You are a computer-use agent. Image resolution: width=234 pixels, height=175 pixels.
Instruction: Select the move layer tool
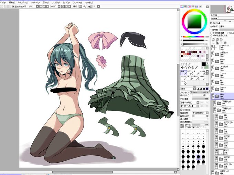pos(182,68)
